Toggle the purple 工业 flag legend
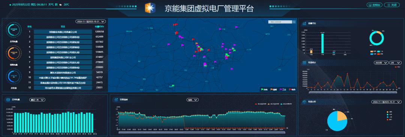Viewport: 405px width, 137px height. 283,90
